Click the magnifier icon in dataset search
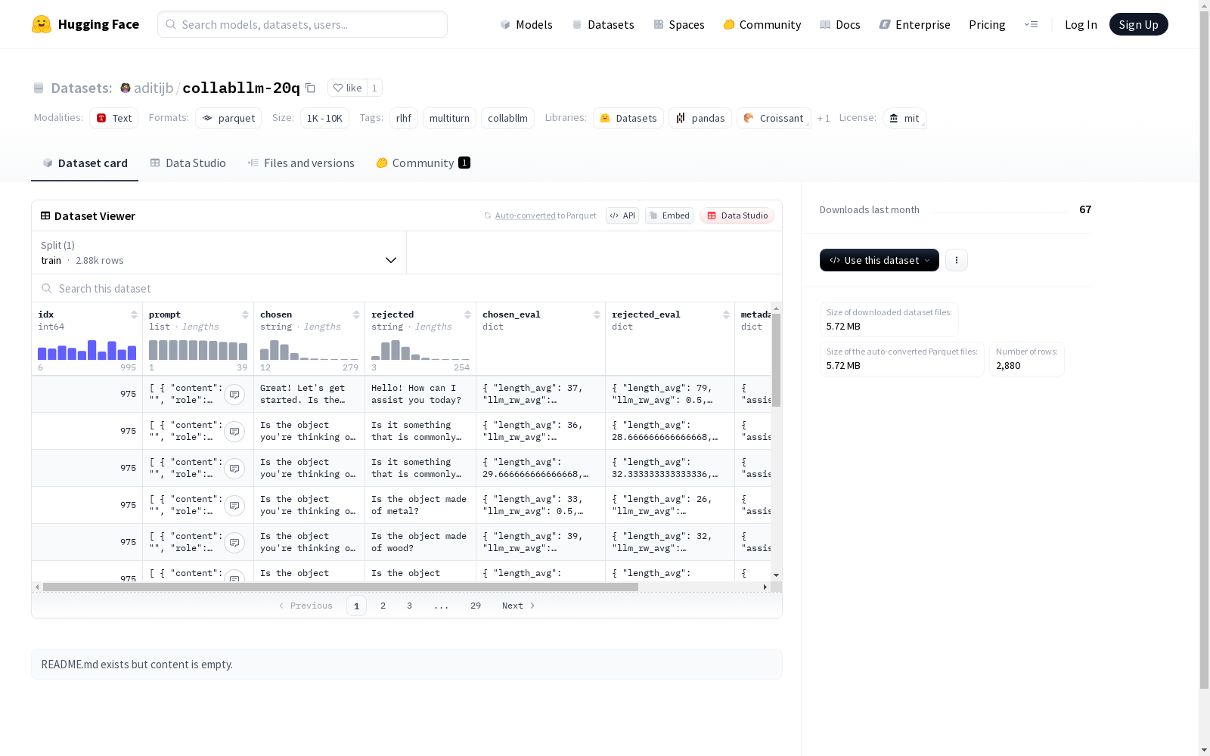This screenshot has width=1210, height=756. [47, 288]
